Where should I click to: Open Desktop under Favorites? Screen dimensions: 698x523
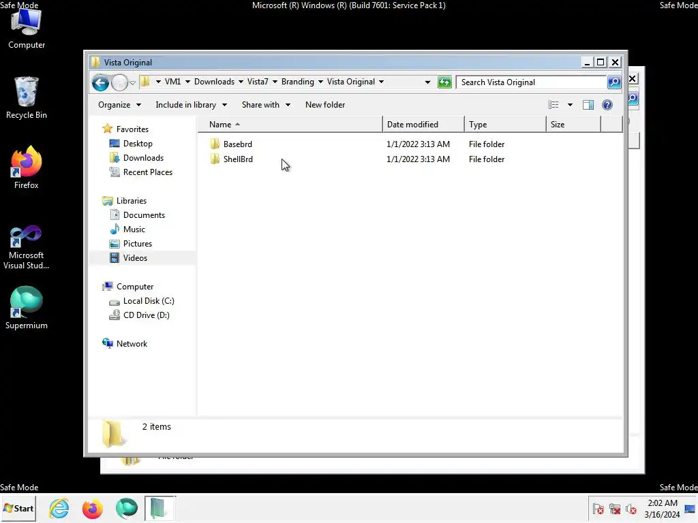(138, 144)
